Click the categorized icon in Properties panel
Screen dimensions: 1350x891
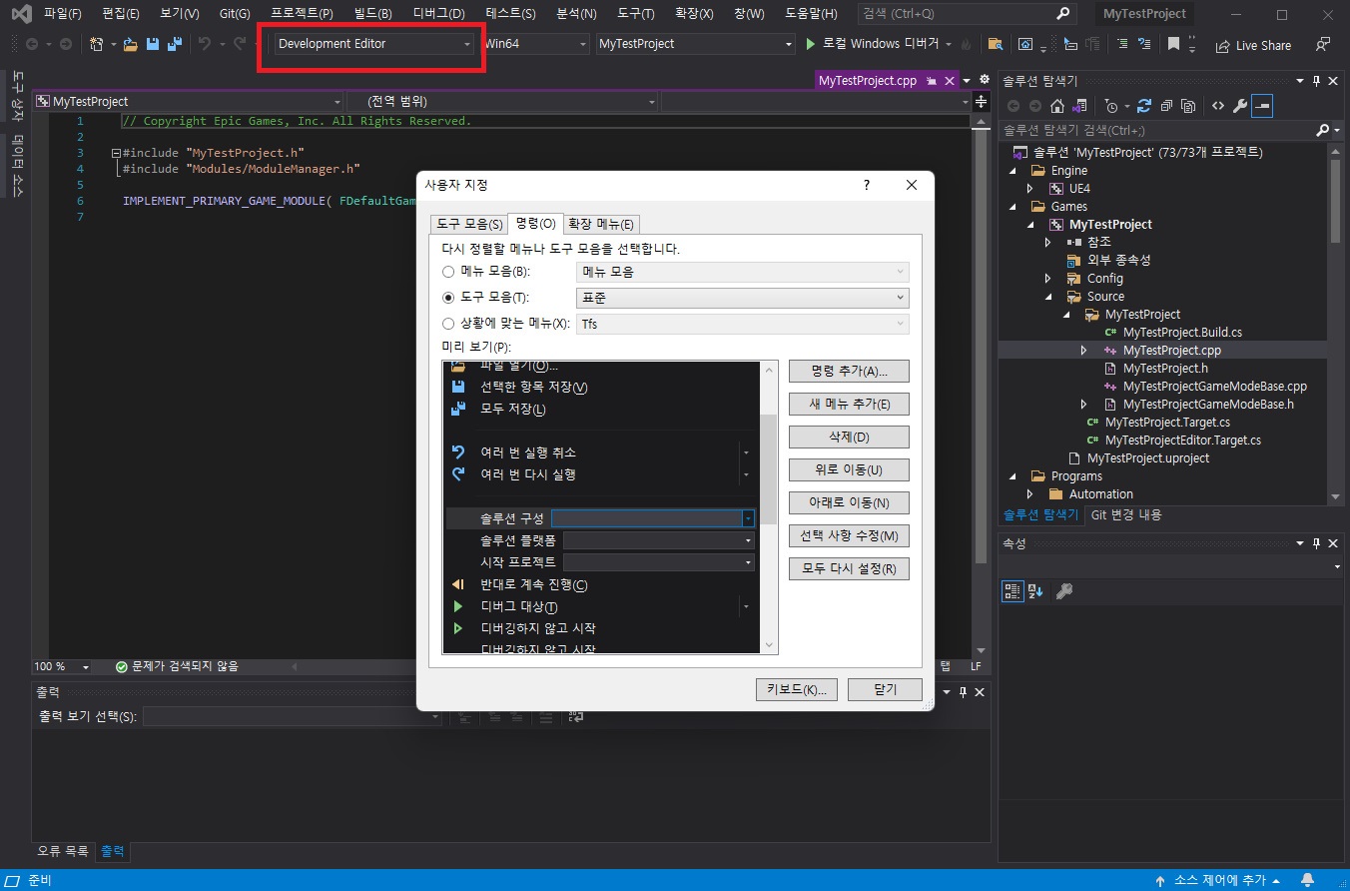pyautogui.click(x=1012, y=591)
